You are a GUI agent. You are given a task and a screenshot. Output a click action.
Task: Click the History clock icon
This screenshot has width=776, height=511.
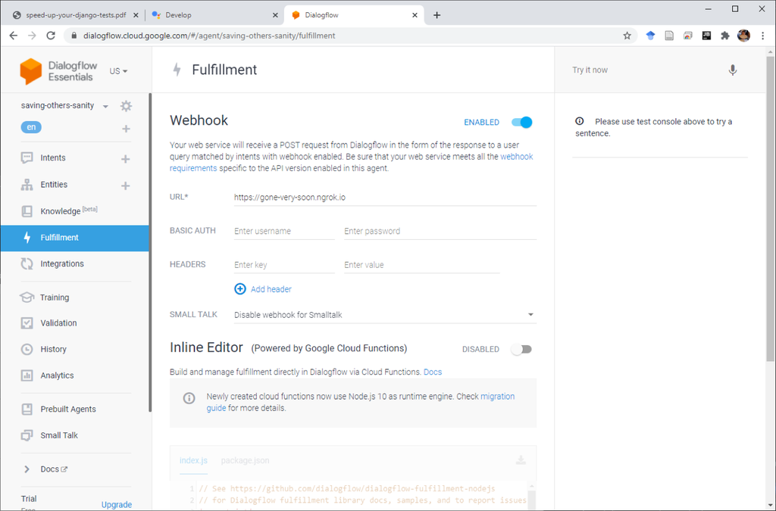[27, 350]
